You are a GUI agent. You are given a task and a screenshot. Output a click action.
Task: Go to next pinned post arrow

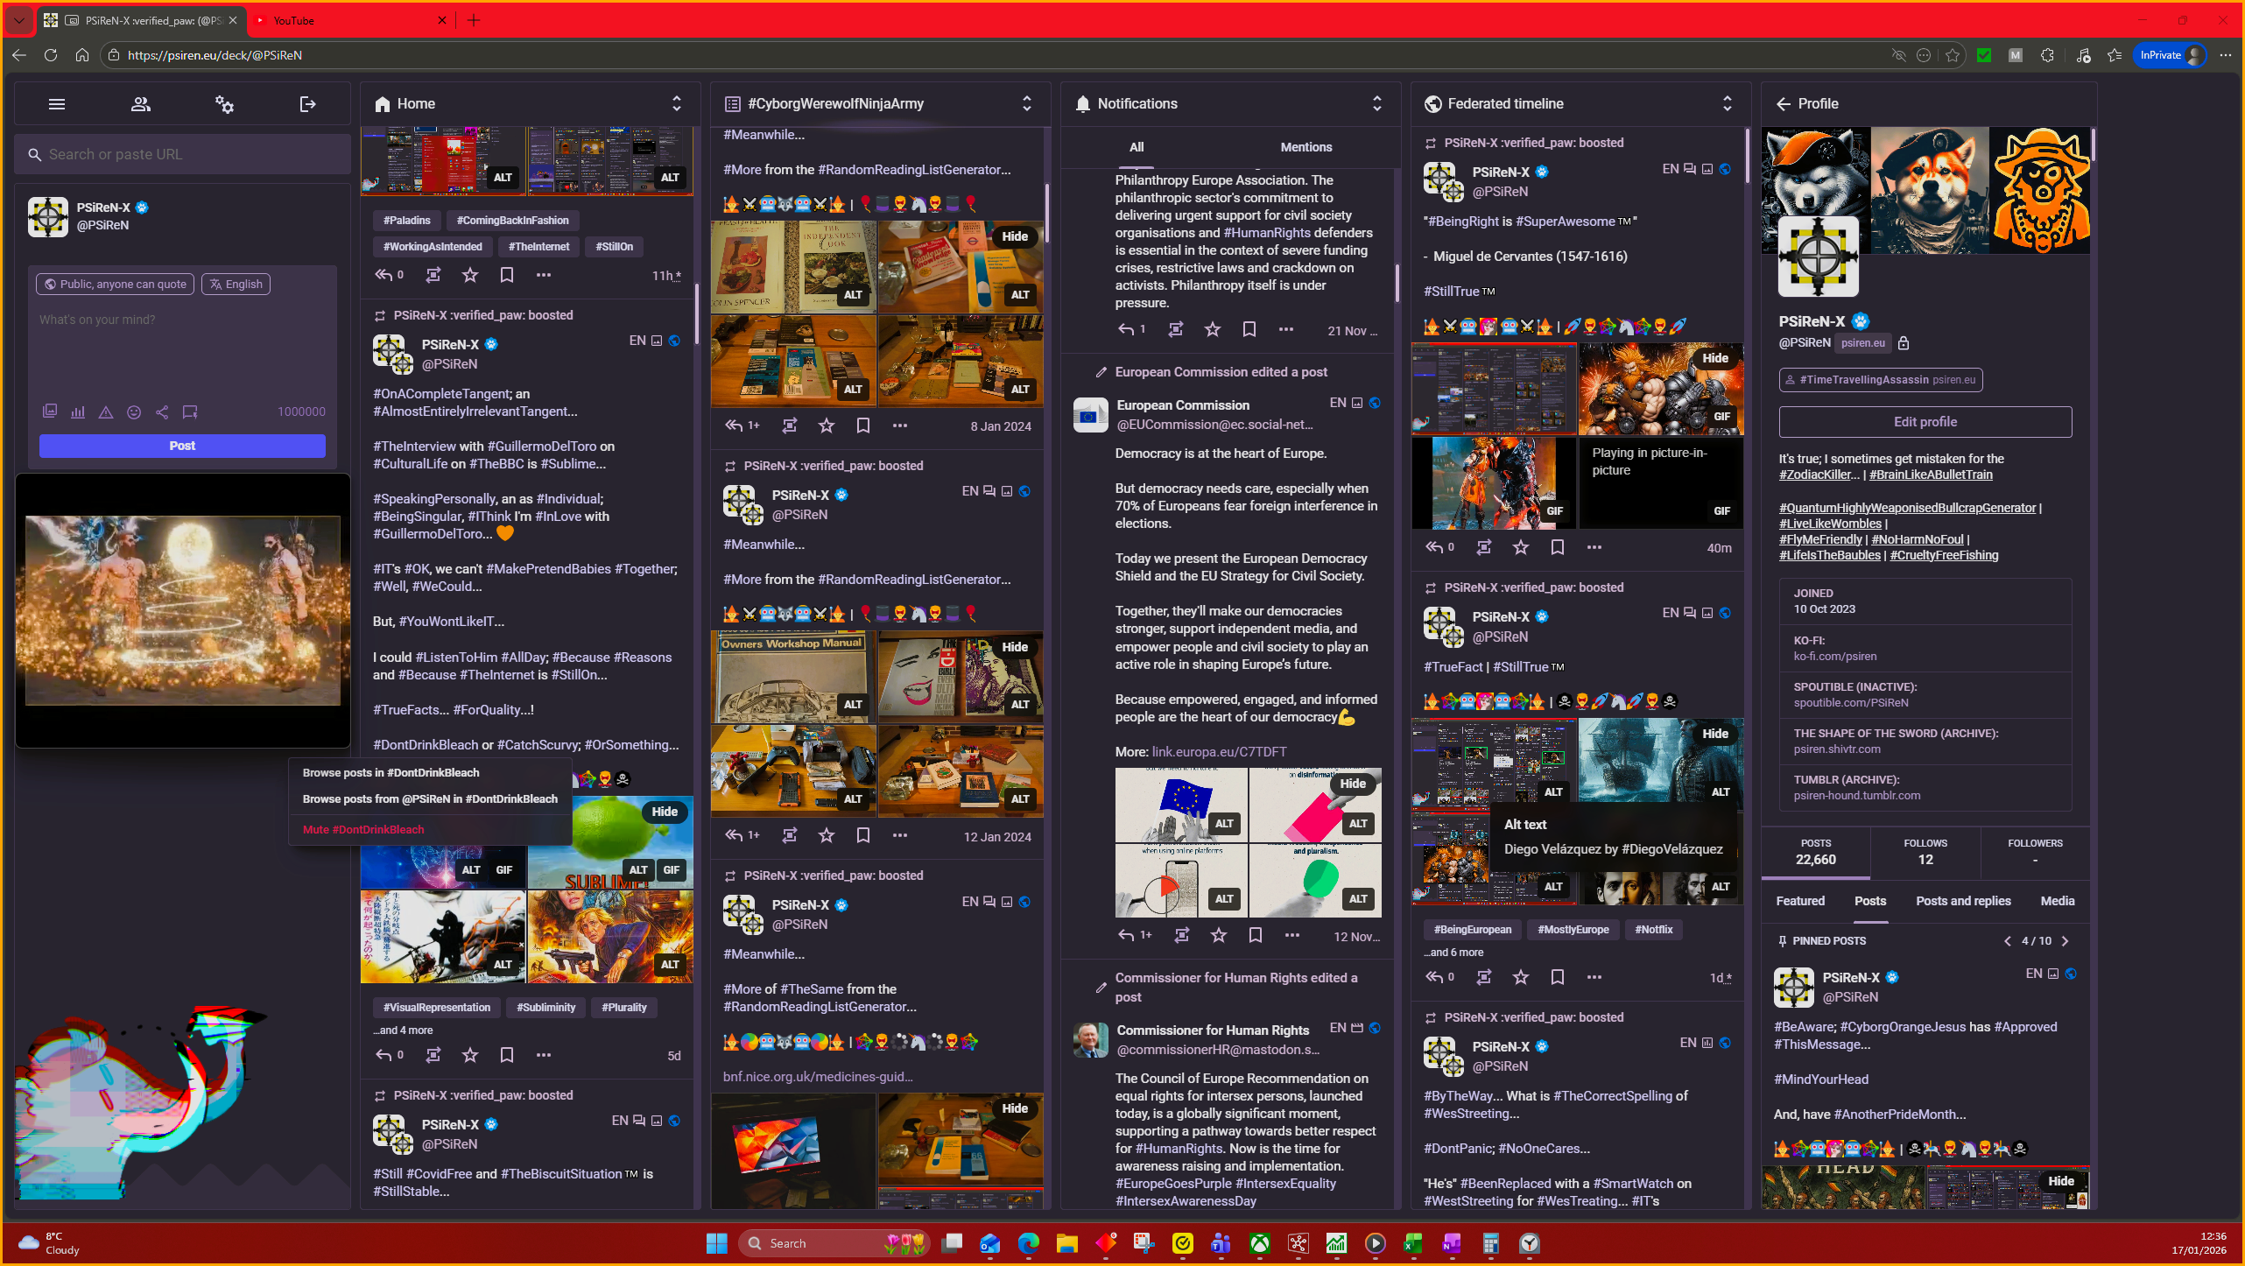(2065, 941)
